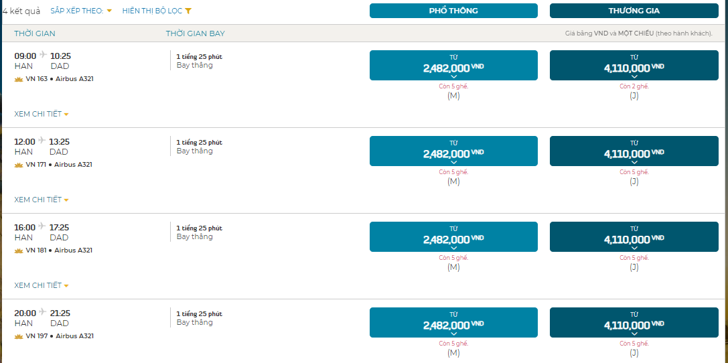728x363 pixels.
Task: Choose the 4,110,000 VND business fare for the 09:00 flight
Action: pyautogui.click(x=634, y=66)
